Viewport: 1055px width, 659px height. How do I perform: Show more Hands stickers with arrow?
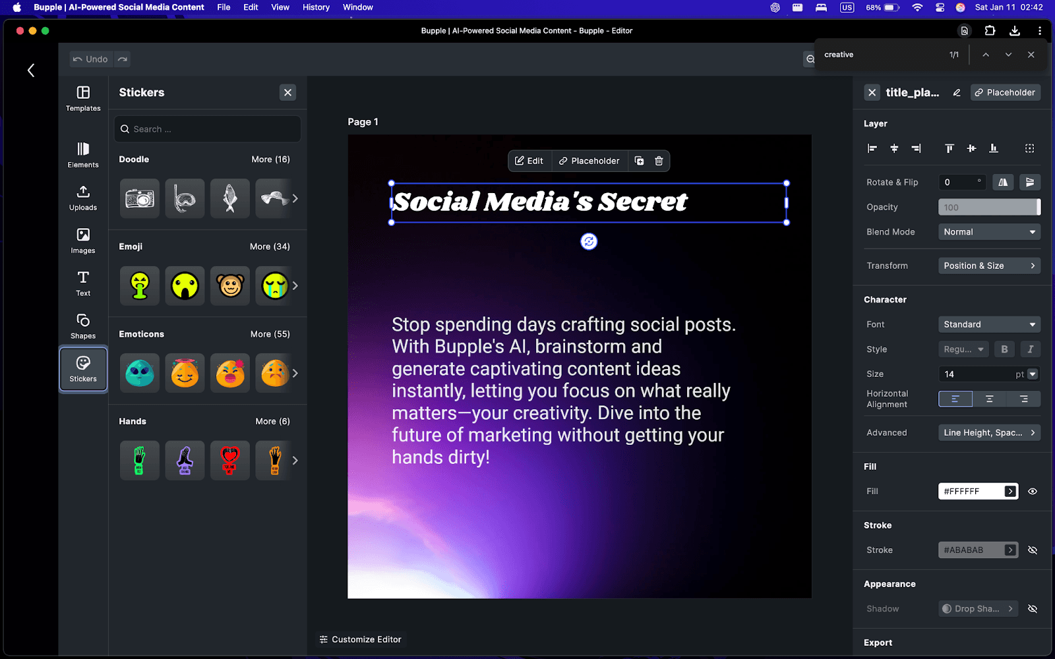point(295,461)
